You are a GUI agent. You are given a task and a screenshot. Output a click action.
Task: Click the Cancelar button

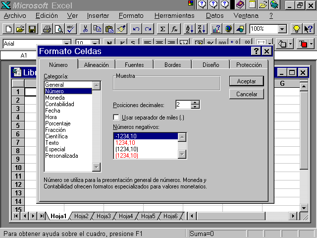point(247,94)
